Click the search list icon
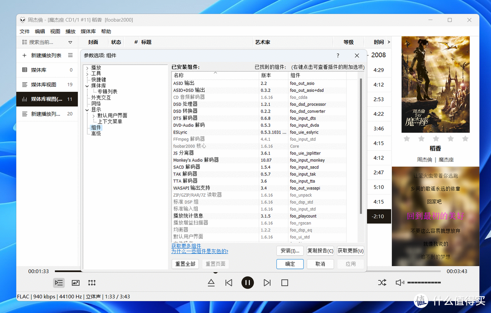491x313 pixels. [x=25, y=42]
